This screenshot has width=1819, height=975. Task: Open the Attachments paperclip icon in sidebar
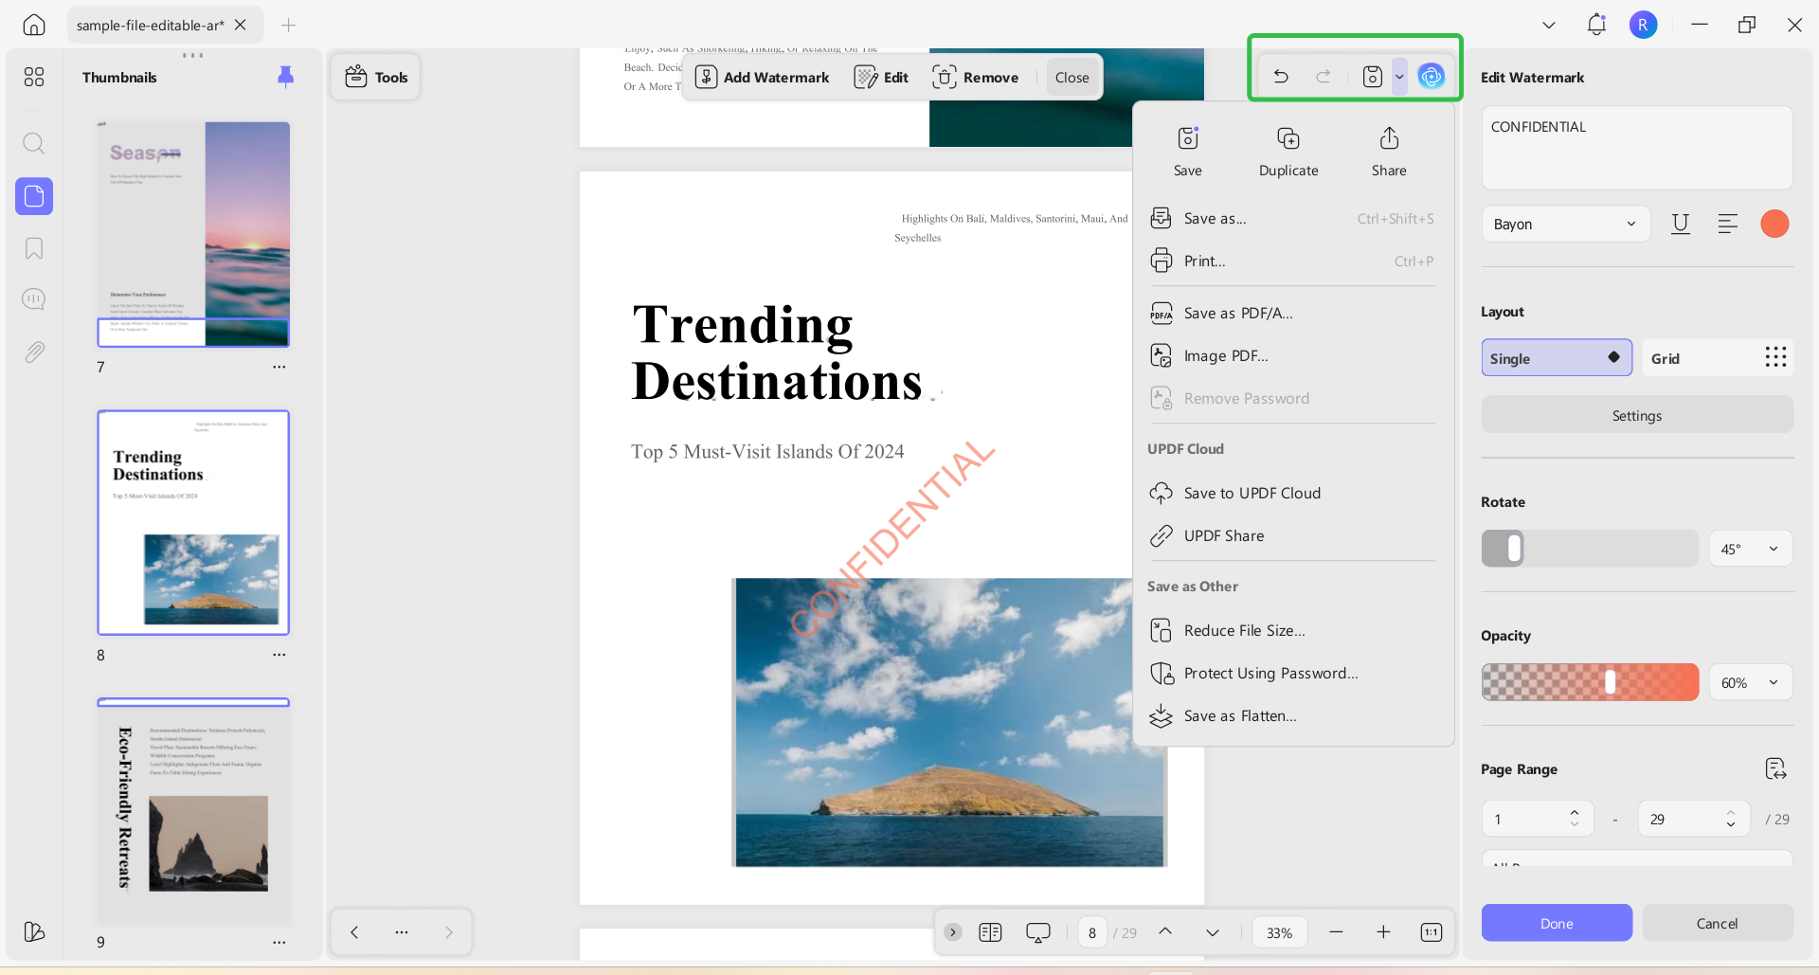click(x=34, y=352)
